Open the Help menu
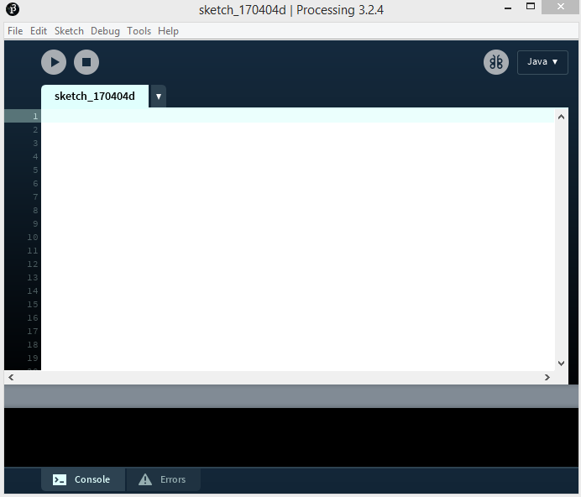The height and width of the screenshot is (497, 581). point(168,31)
